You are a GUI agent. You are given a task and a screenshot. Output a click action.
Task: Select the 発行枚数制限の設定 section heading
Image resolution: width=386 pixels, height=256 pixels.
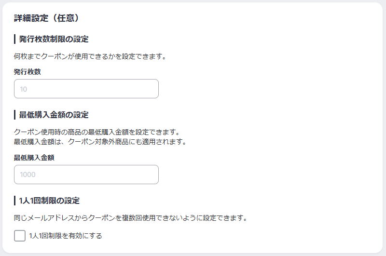pyautogui.click(x=54, y=39)
